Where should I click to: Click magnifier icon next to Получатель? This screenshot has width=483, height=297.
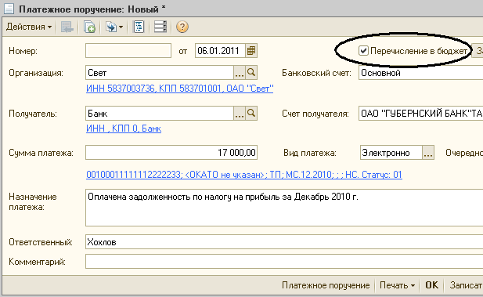[x=251, y=114]
